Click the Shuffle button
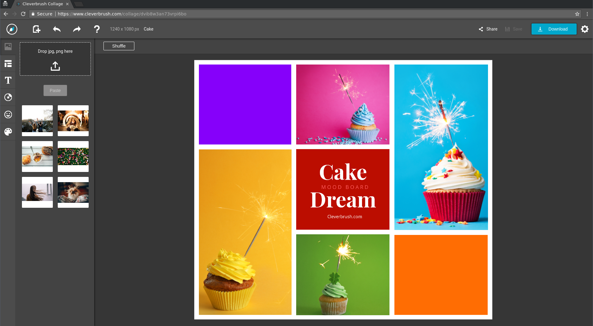Screen dimensions: 593x326 119,46
